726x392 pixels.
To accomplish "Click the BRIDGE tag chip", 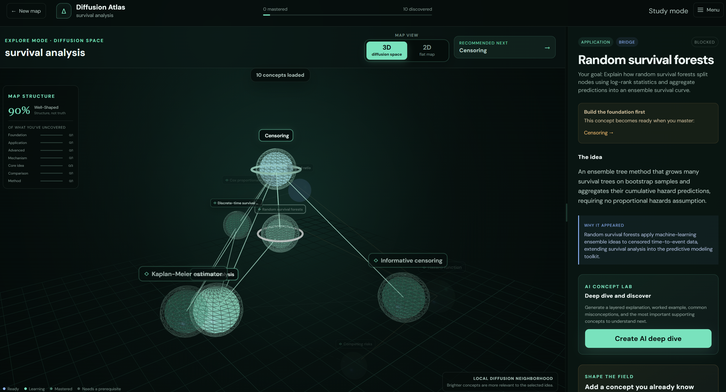I will click(627, 42).
